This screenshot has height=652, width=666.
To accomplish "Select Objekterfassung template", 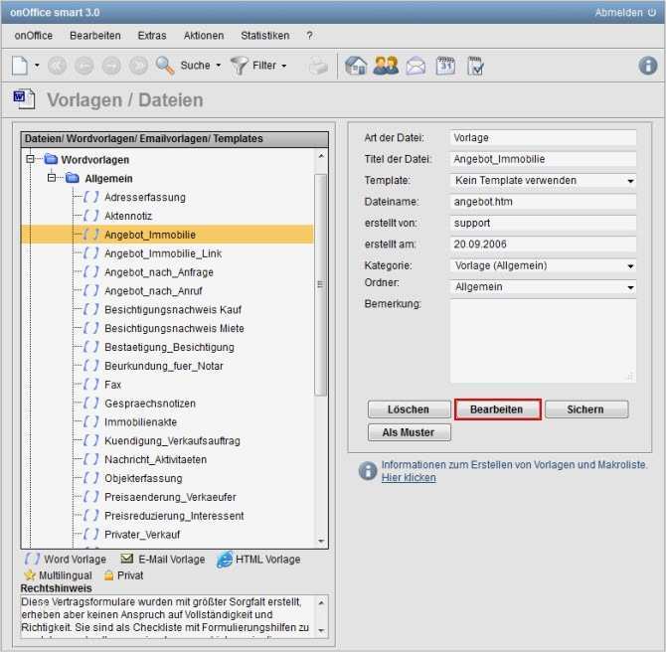I will pyautogui.click(x=143, y=478).
